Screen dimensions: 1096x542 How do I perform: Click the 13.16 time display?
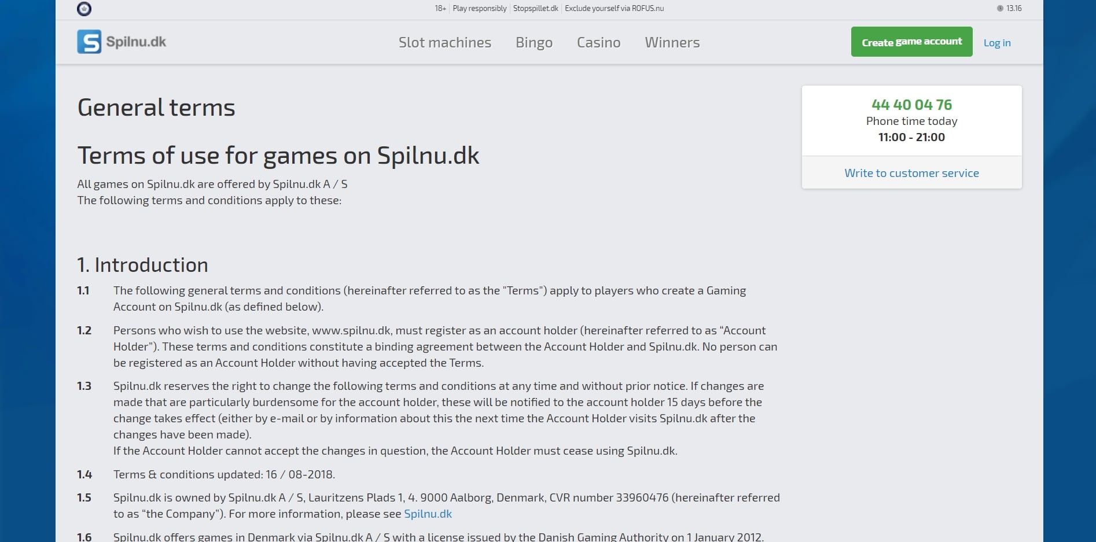coord(1014,8)
